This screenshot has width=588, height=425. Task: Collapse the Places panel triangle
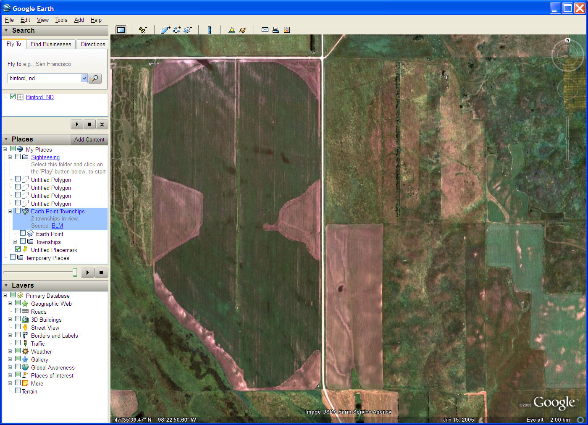coord(6,139)
